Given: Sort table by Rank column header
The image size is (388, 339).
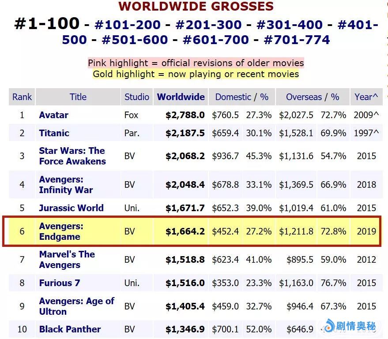Looking at the screenshot, I should tap(22, 97).
